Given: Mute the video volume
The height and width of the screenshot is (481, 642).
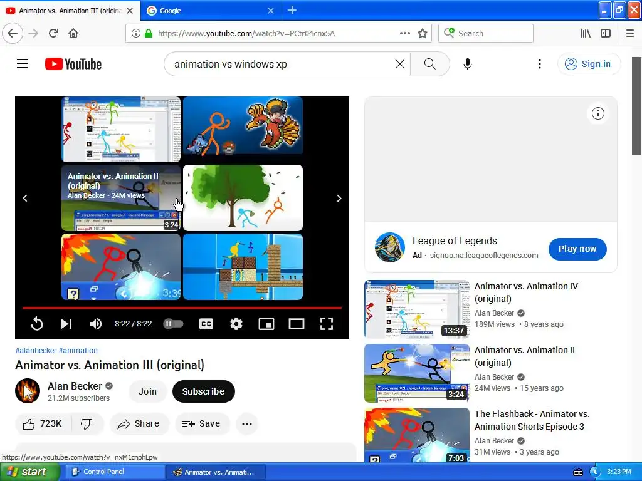Looking at the screenshot, I should point(96,324).
